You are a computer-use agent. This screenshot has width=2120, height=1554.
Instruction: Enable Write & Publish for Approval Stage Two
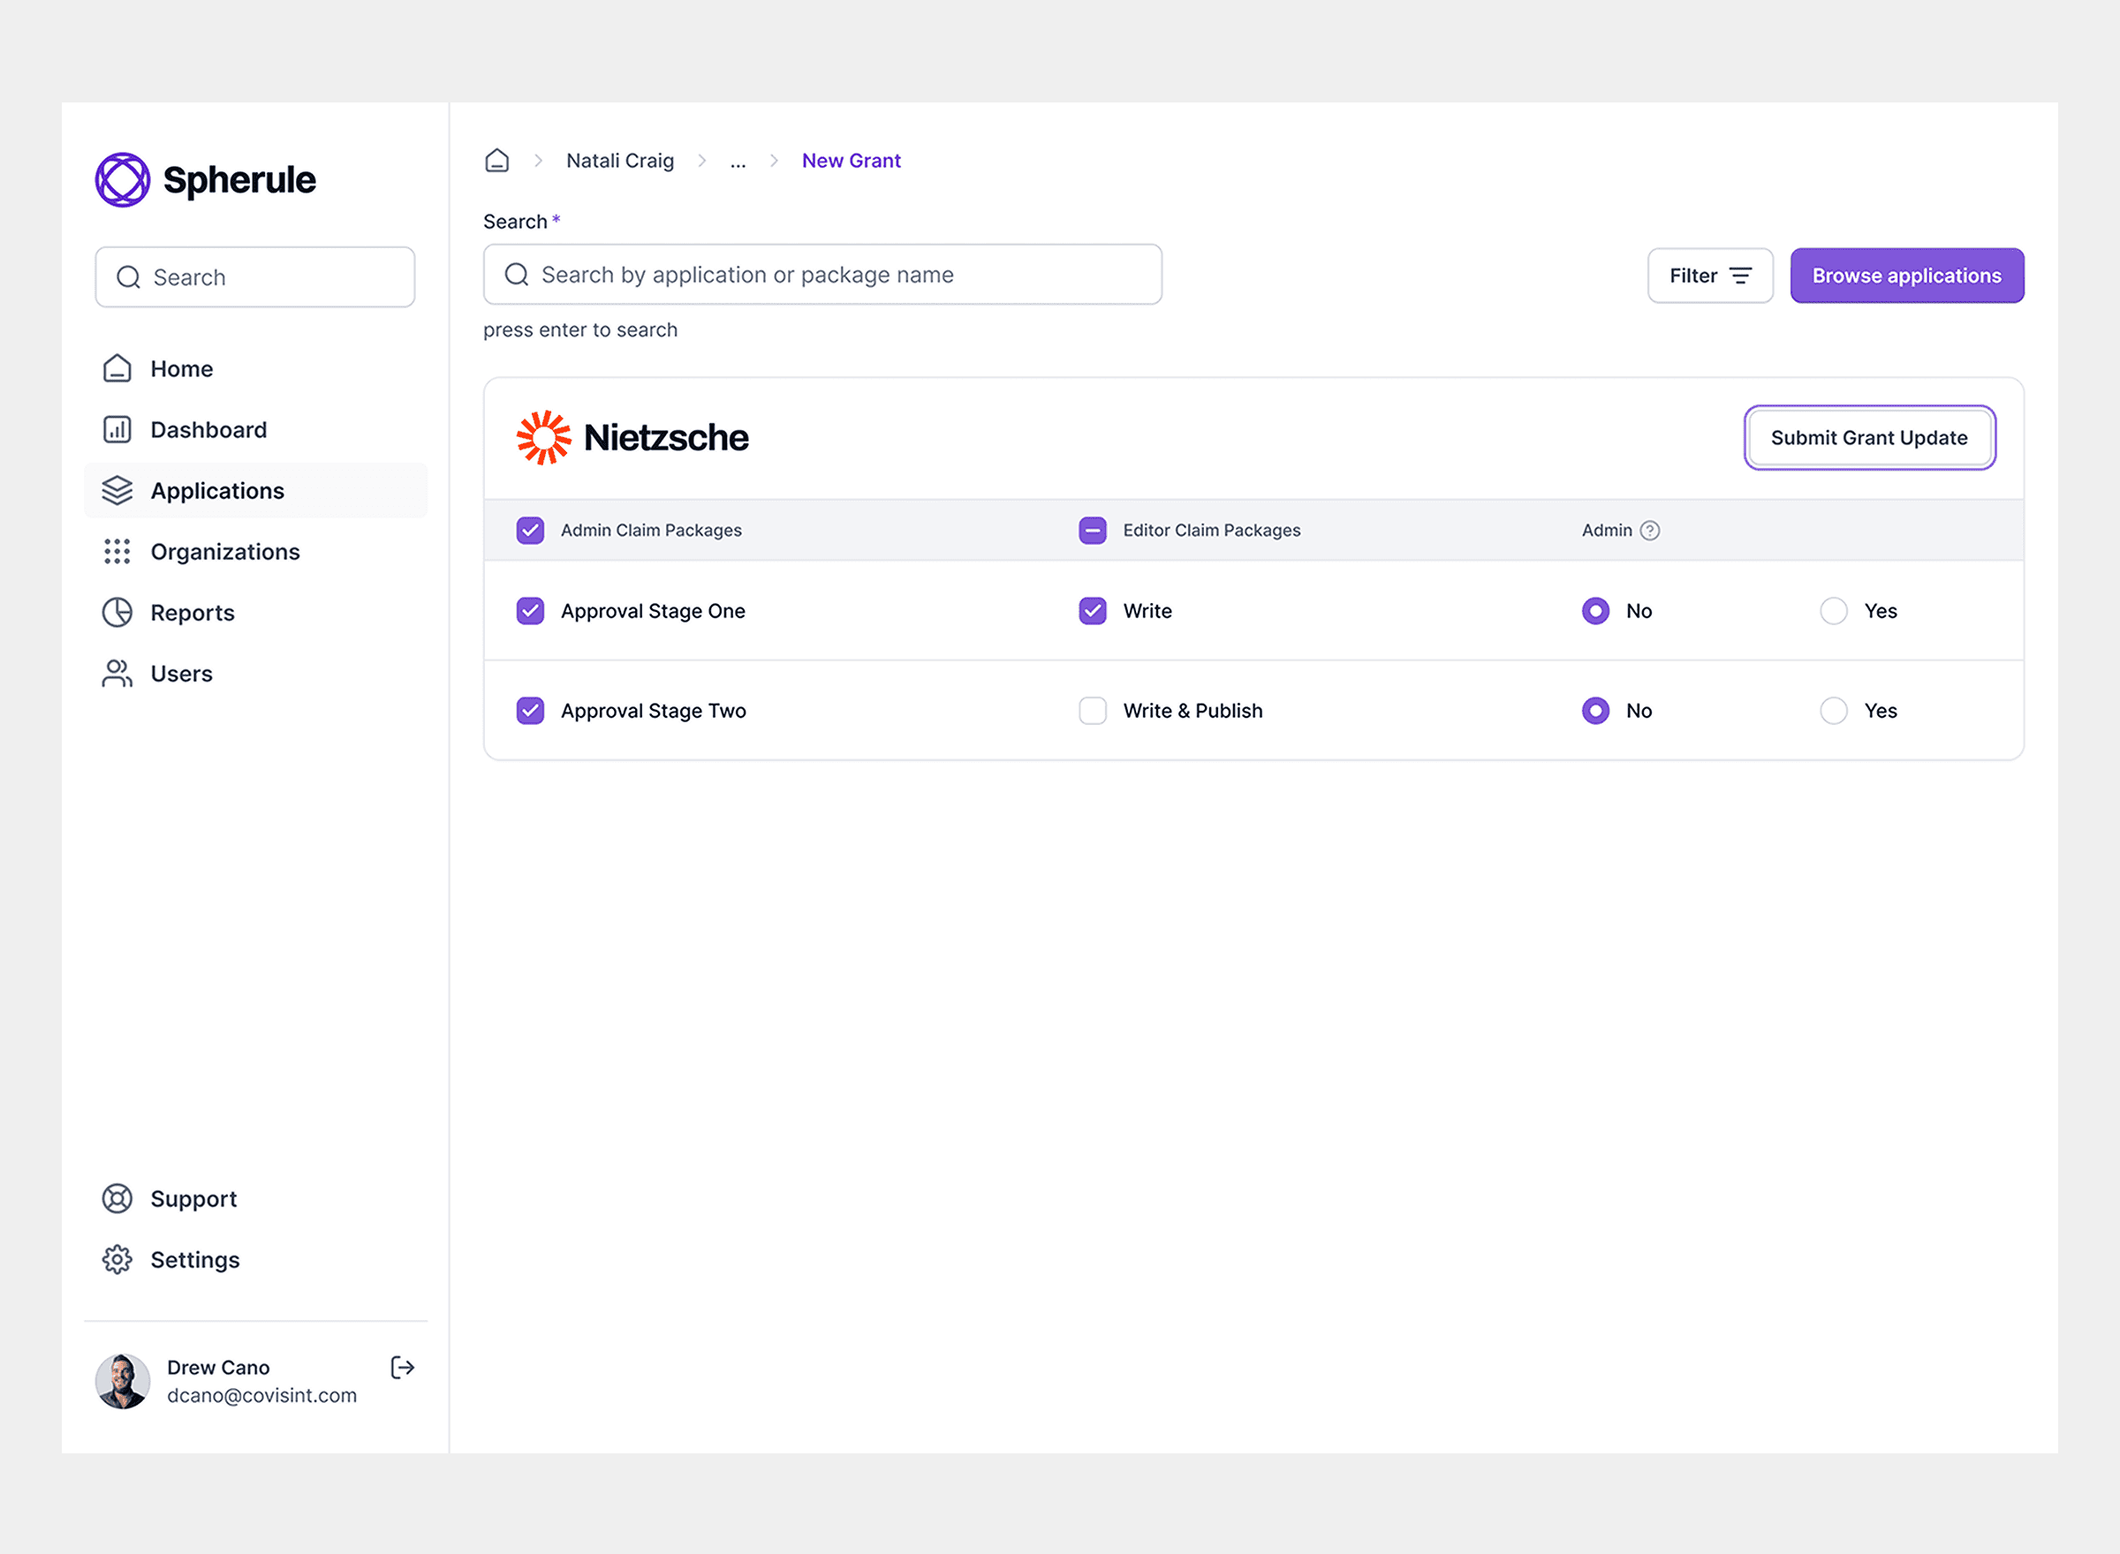[1092, 710]
